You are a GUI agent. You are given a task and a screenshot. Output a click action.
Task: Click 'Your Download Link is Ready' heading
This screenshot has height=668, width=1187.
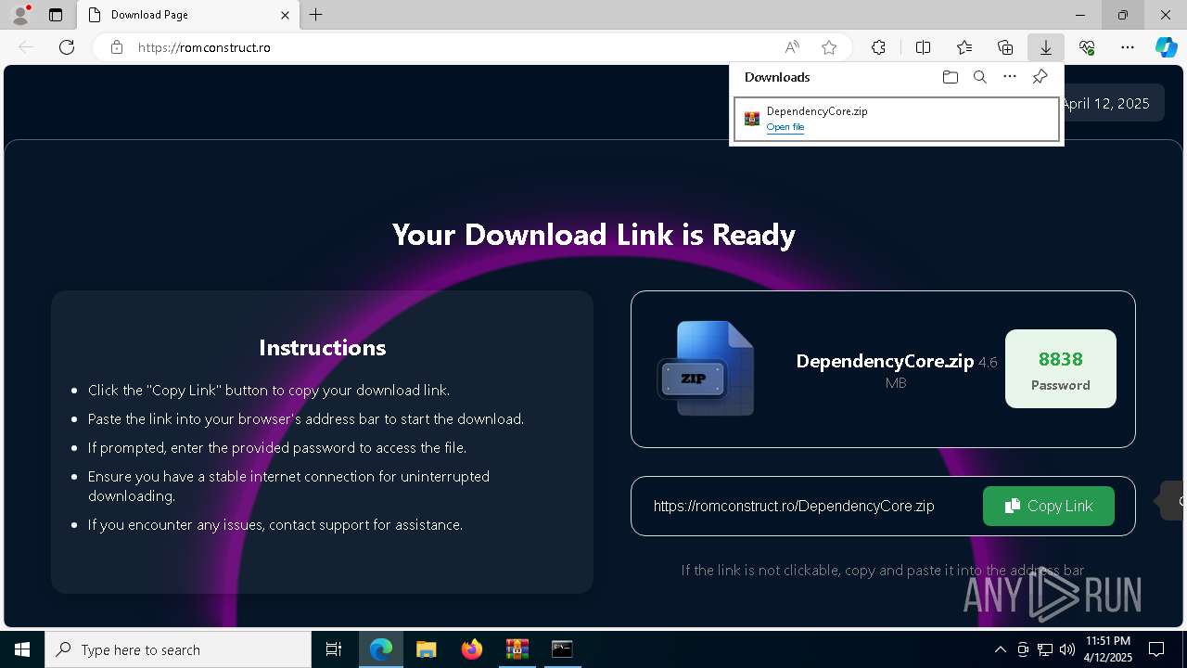point(593,234)
